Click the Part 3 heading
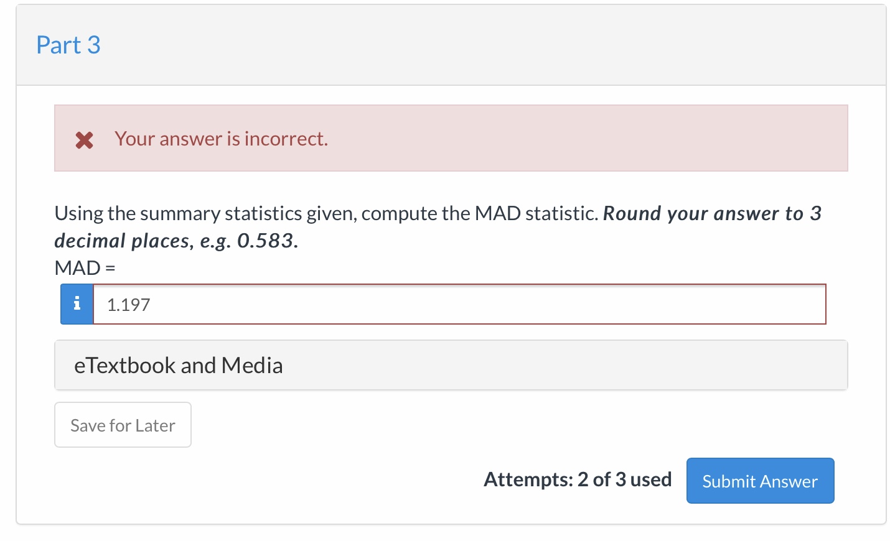The width and height of the screenshot is (890, 541). click(x=68, y=45)
